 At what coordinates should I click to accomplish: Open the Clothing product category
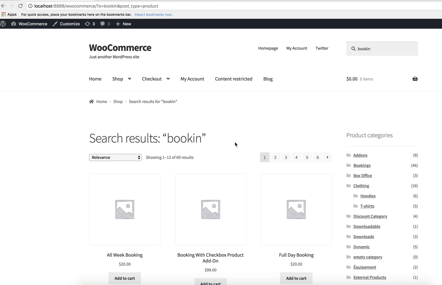point(361,186)
